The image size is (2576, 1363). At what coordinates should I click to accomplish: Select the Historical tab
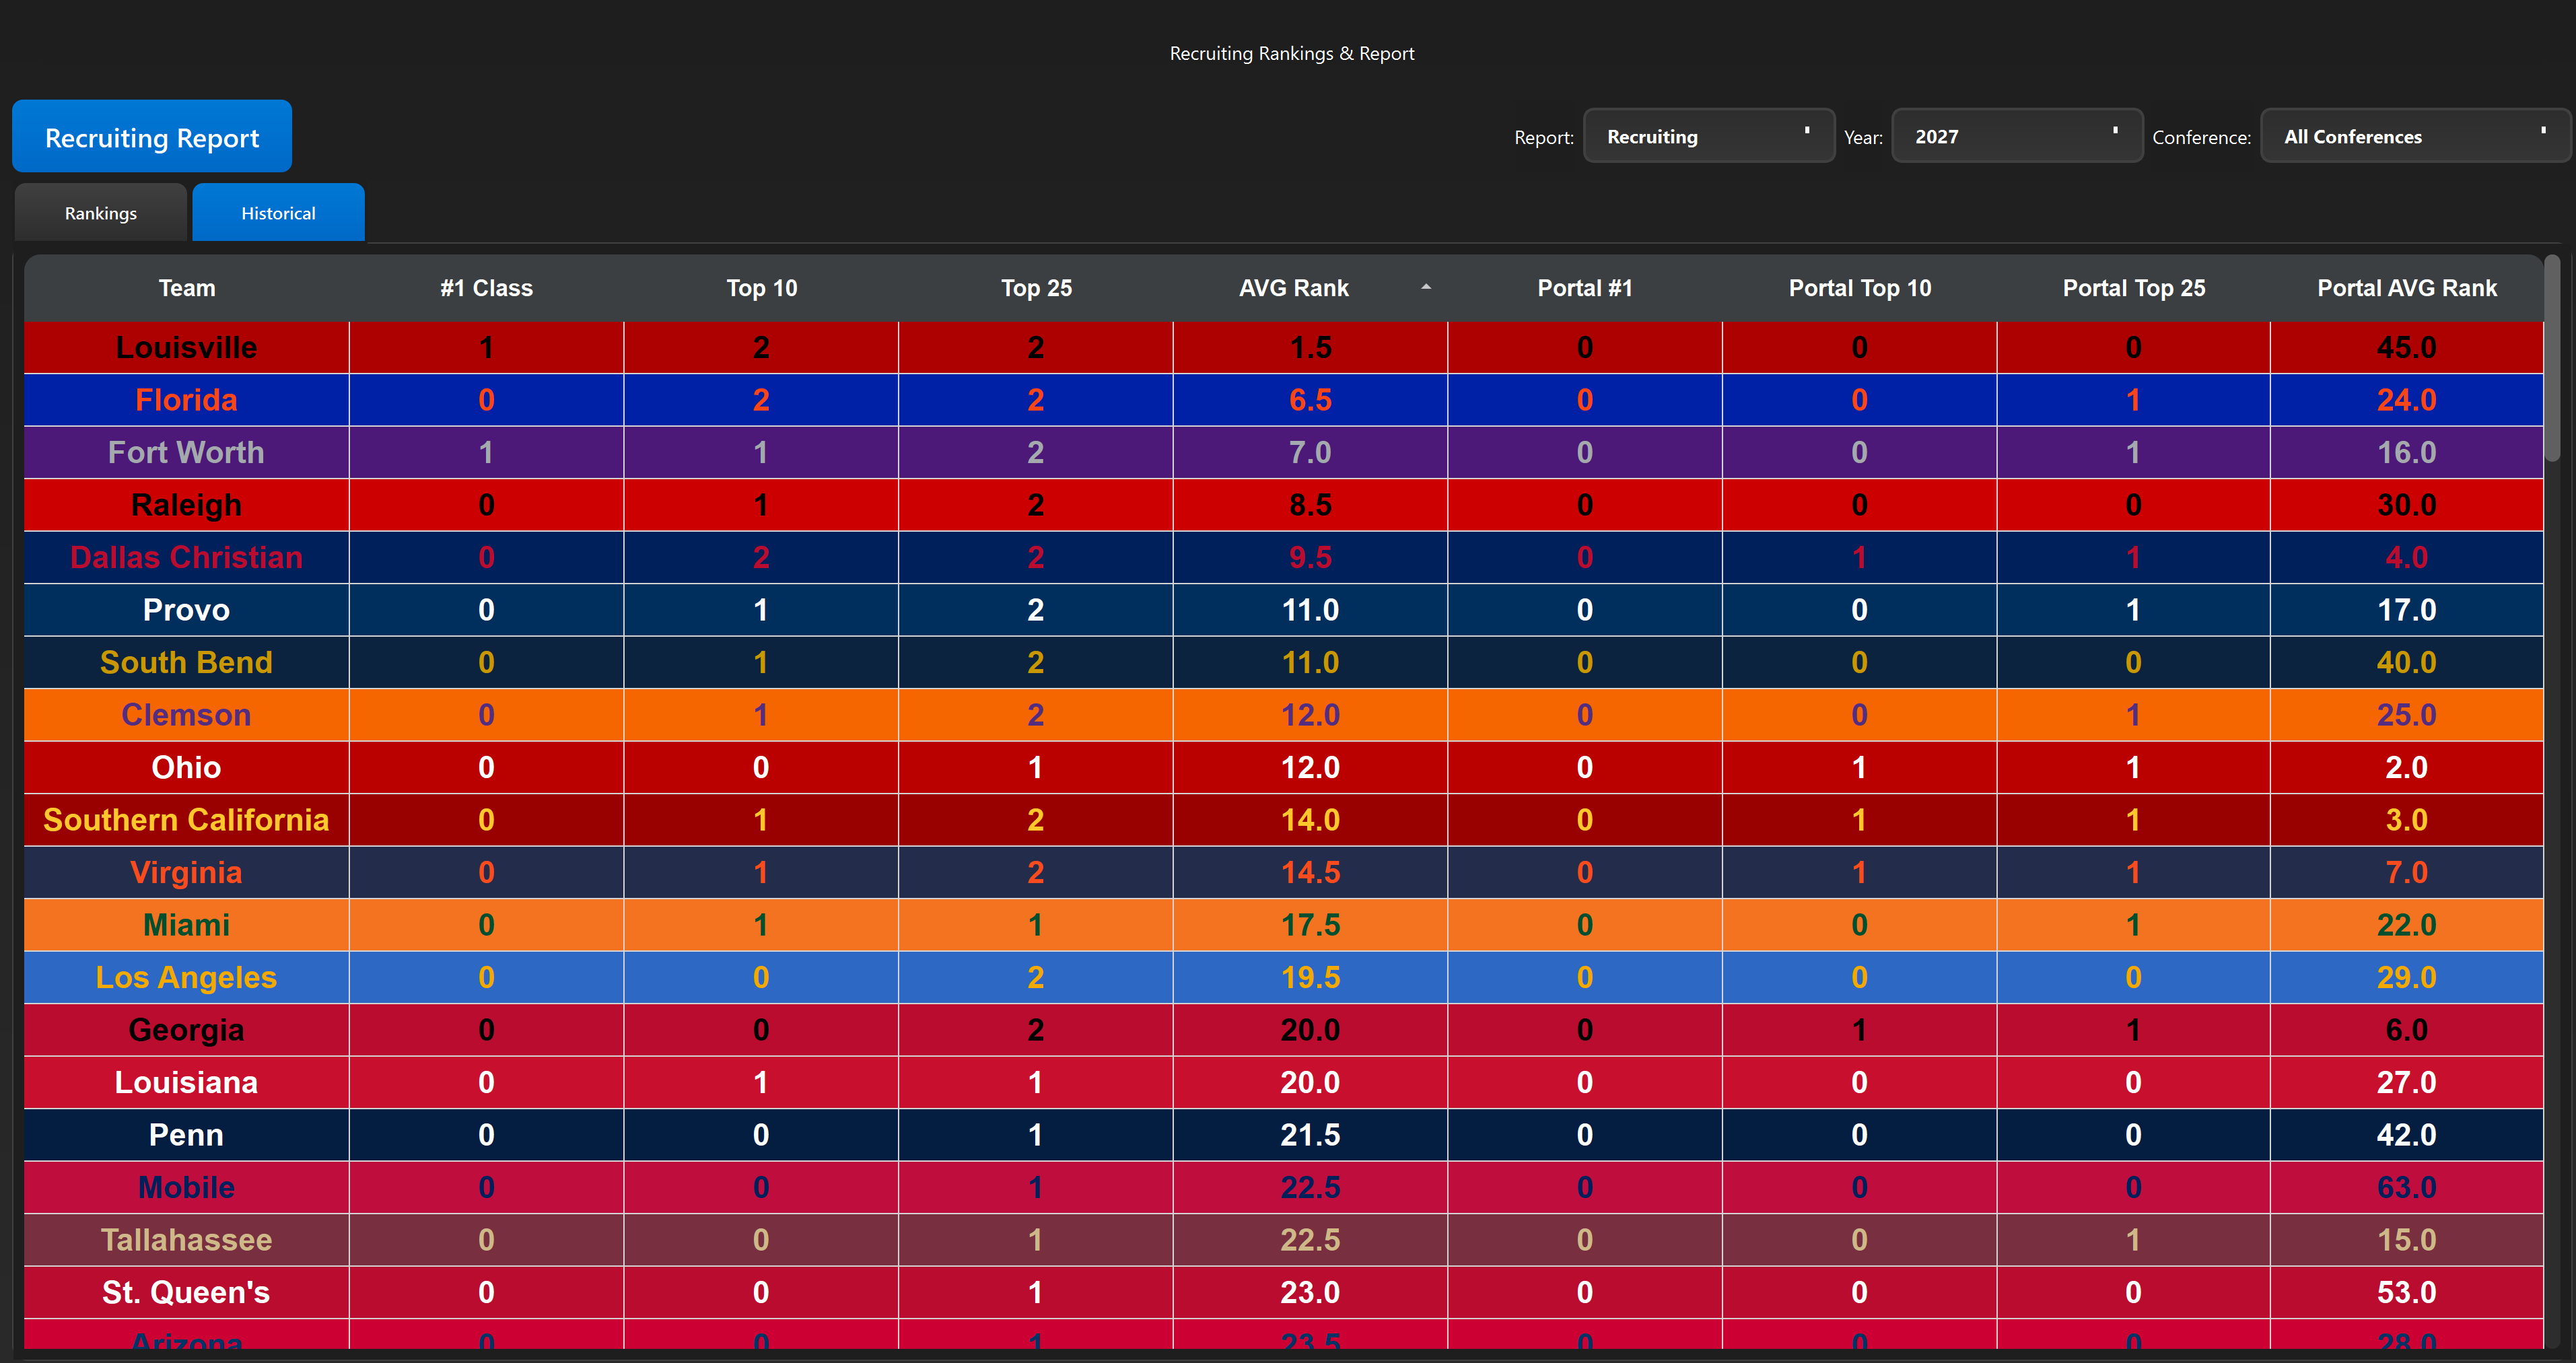278,213
